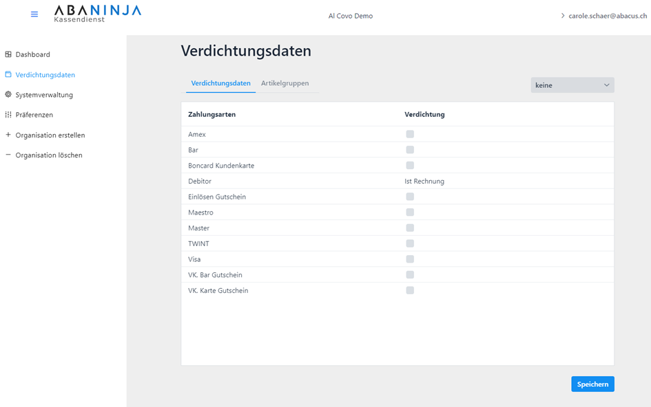Select the Debitor payment type row
Screen dimensions: 651x407
point(200,181)
